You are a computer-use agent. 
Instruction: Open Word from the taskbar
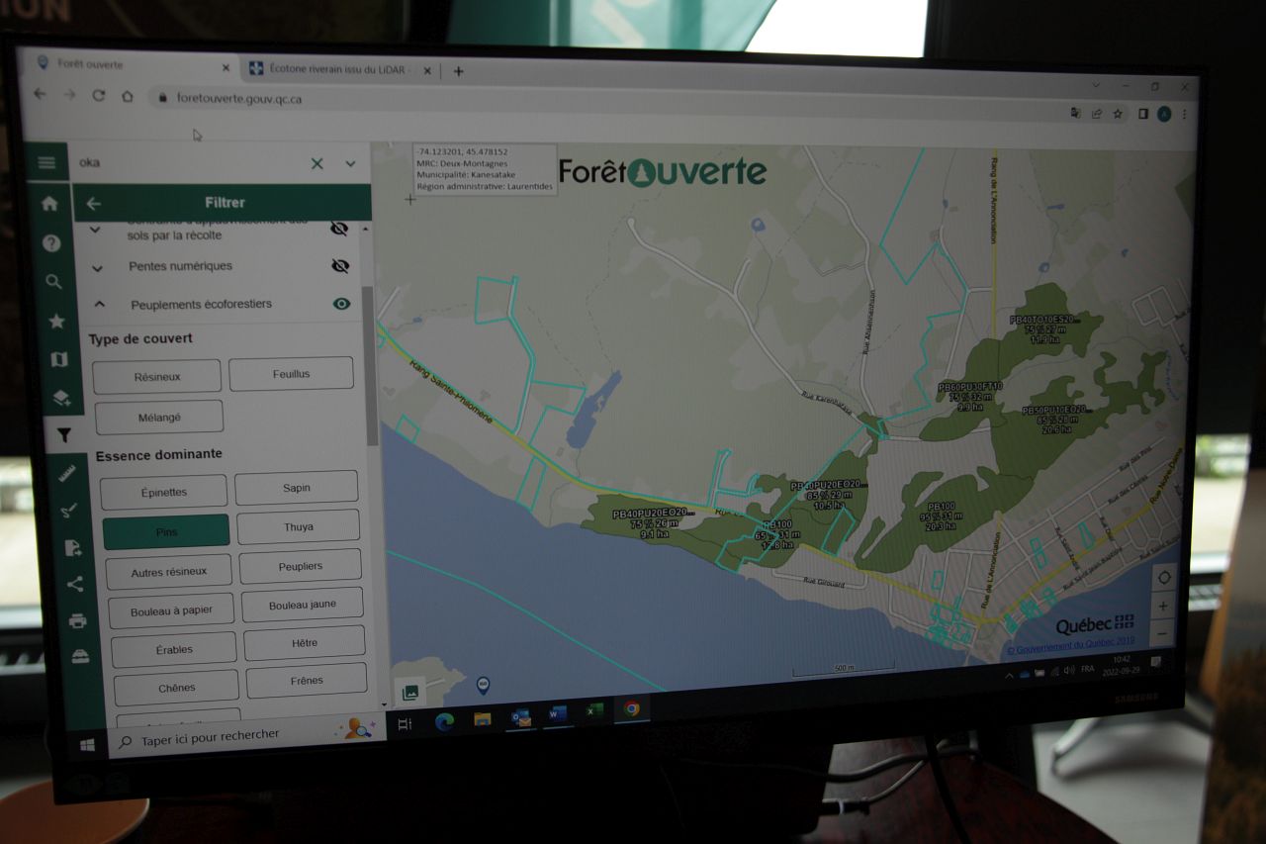coord(558,713)
